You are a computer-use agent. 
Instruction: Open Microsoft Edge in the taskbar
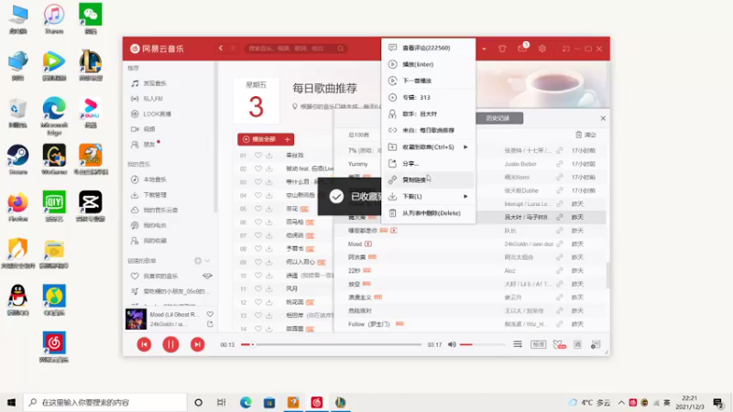click(x=246, y=402)
